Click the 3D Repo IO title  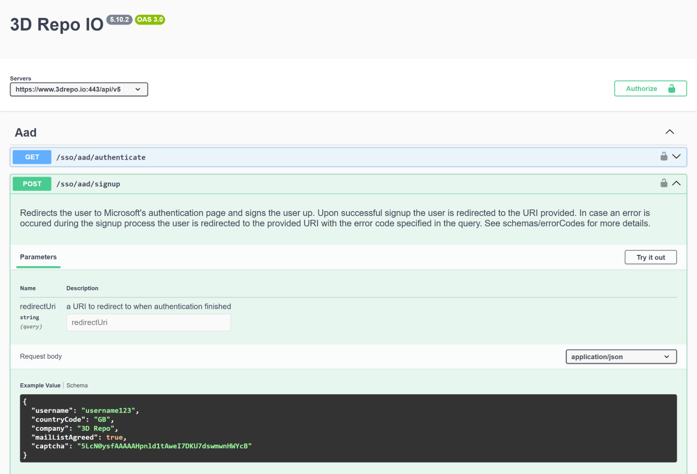click(x=57, y=25)
